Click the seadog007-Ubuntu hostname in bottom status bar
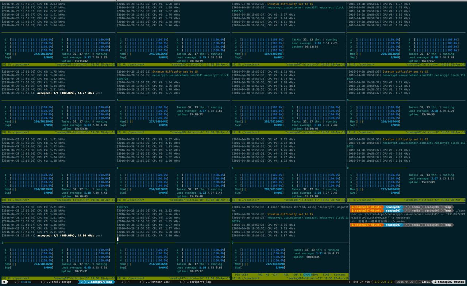The image size is (467, 286). [x=451, y=282]
